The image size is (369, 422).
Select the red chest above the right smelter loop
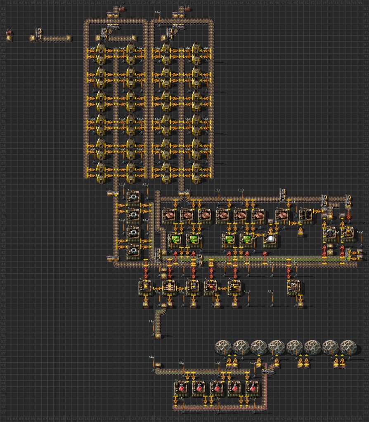click(x=188, y=9)
